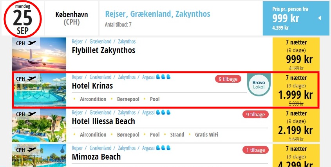Open the Hotel Krinas pool thumbnail
Viewport: 331px width, 167px height.
click(39, 90)
